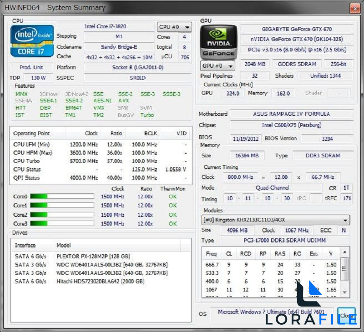Select the QPI Status row
Image resolution: width=364 pixels, height=332 pixels.
(101, 178)
